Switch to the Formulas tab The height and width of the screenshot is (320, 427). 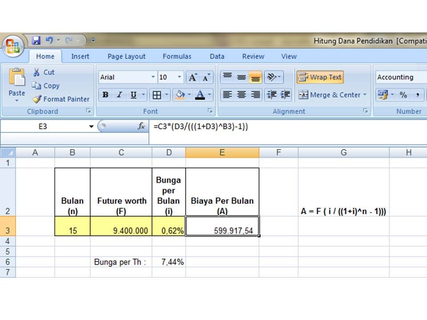(177, 56)
